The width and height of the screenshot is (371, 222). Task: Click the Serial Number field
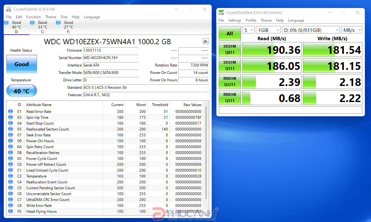tap(110, 58)
